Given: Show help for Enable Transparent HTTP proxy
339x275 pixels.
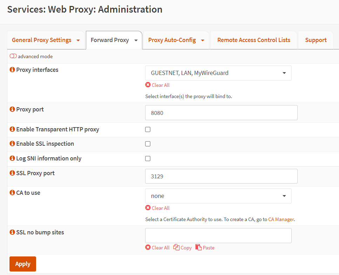Looking at the screenshot, I should coord(12,130).
